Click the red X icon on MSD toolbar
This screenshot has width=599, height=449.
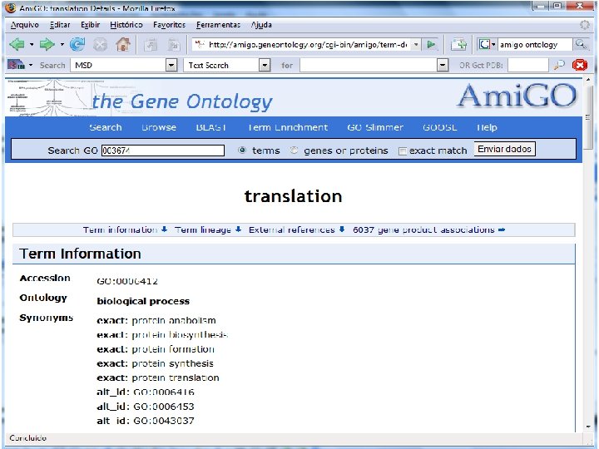[x=580, y=65]
